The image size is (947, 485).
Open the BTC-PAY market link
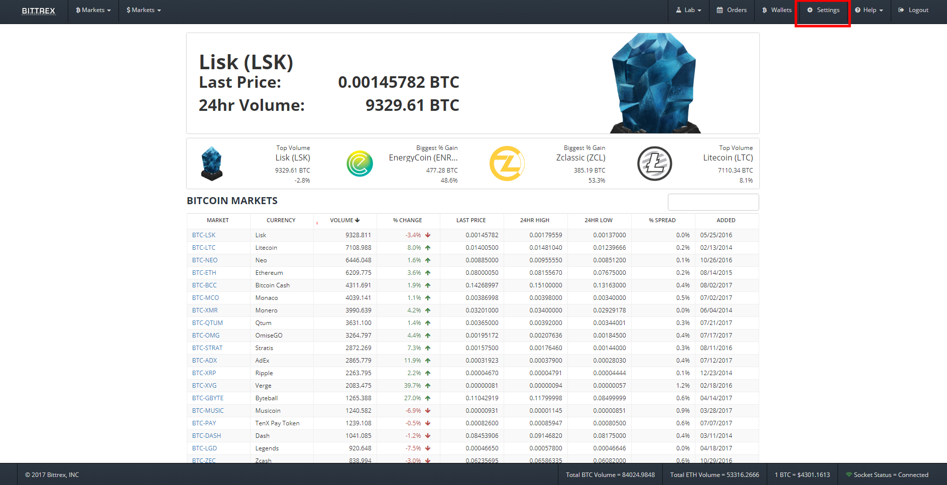(204, 423)
